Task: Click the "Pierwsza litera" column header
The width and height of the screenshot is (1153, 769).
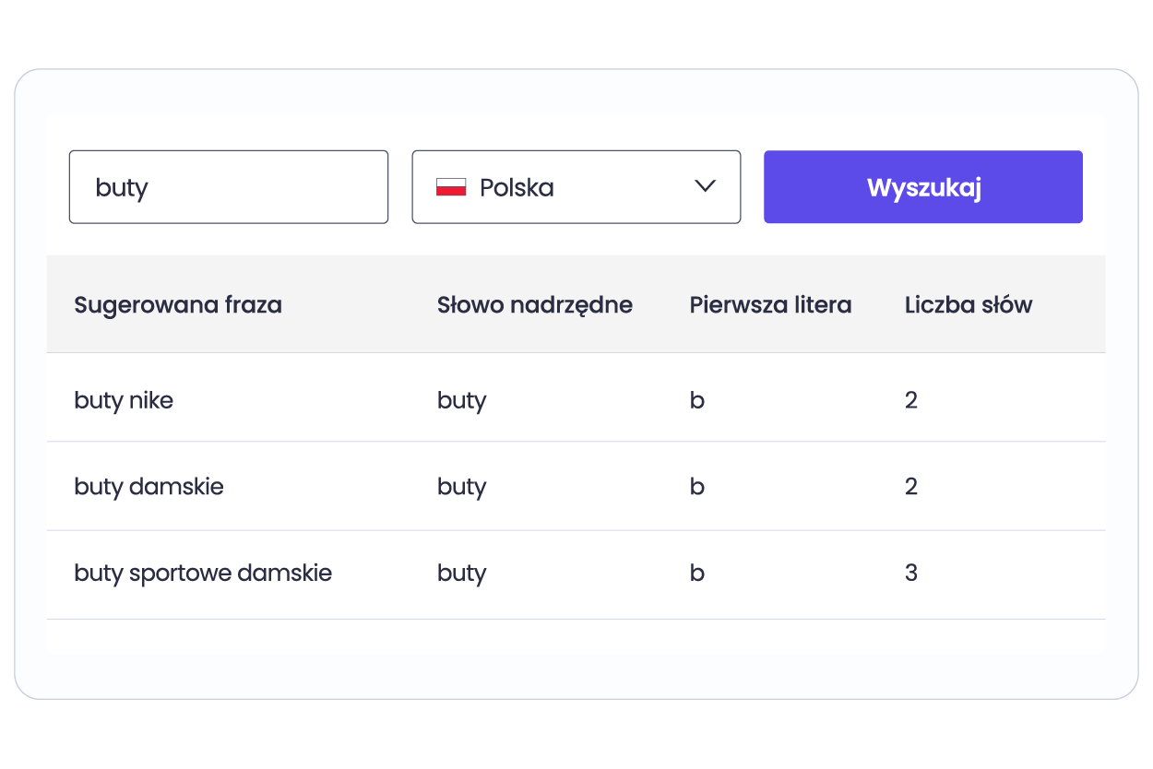Action: tap(770, 304)
